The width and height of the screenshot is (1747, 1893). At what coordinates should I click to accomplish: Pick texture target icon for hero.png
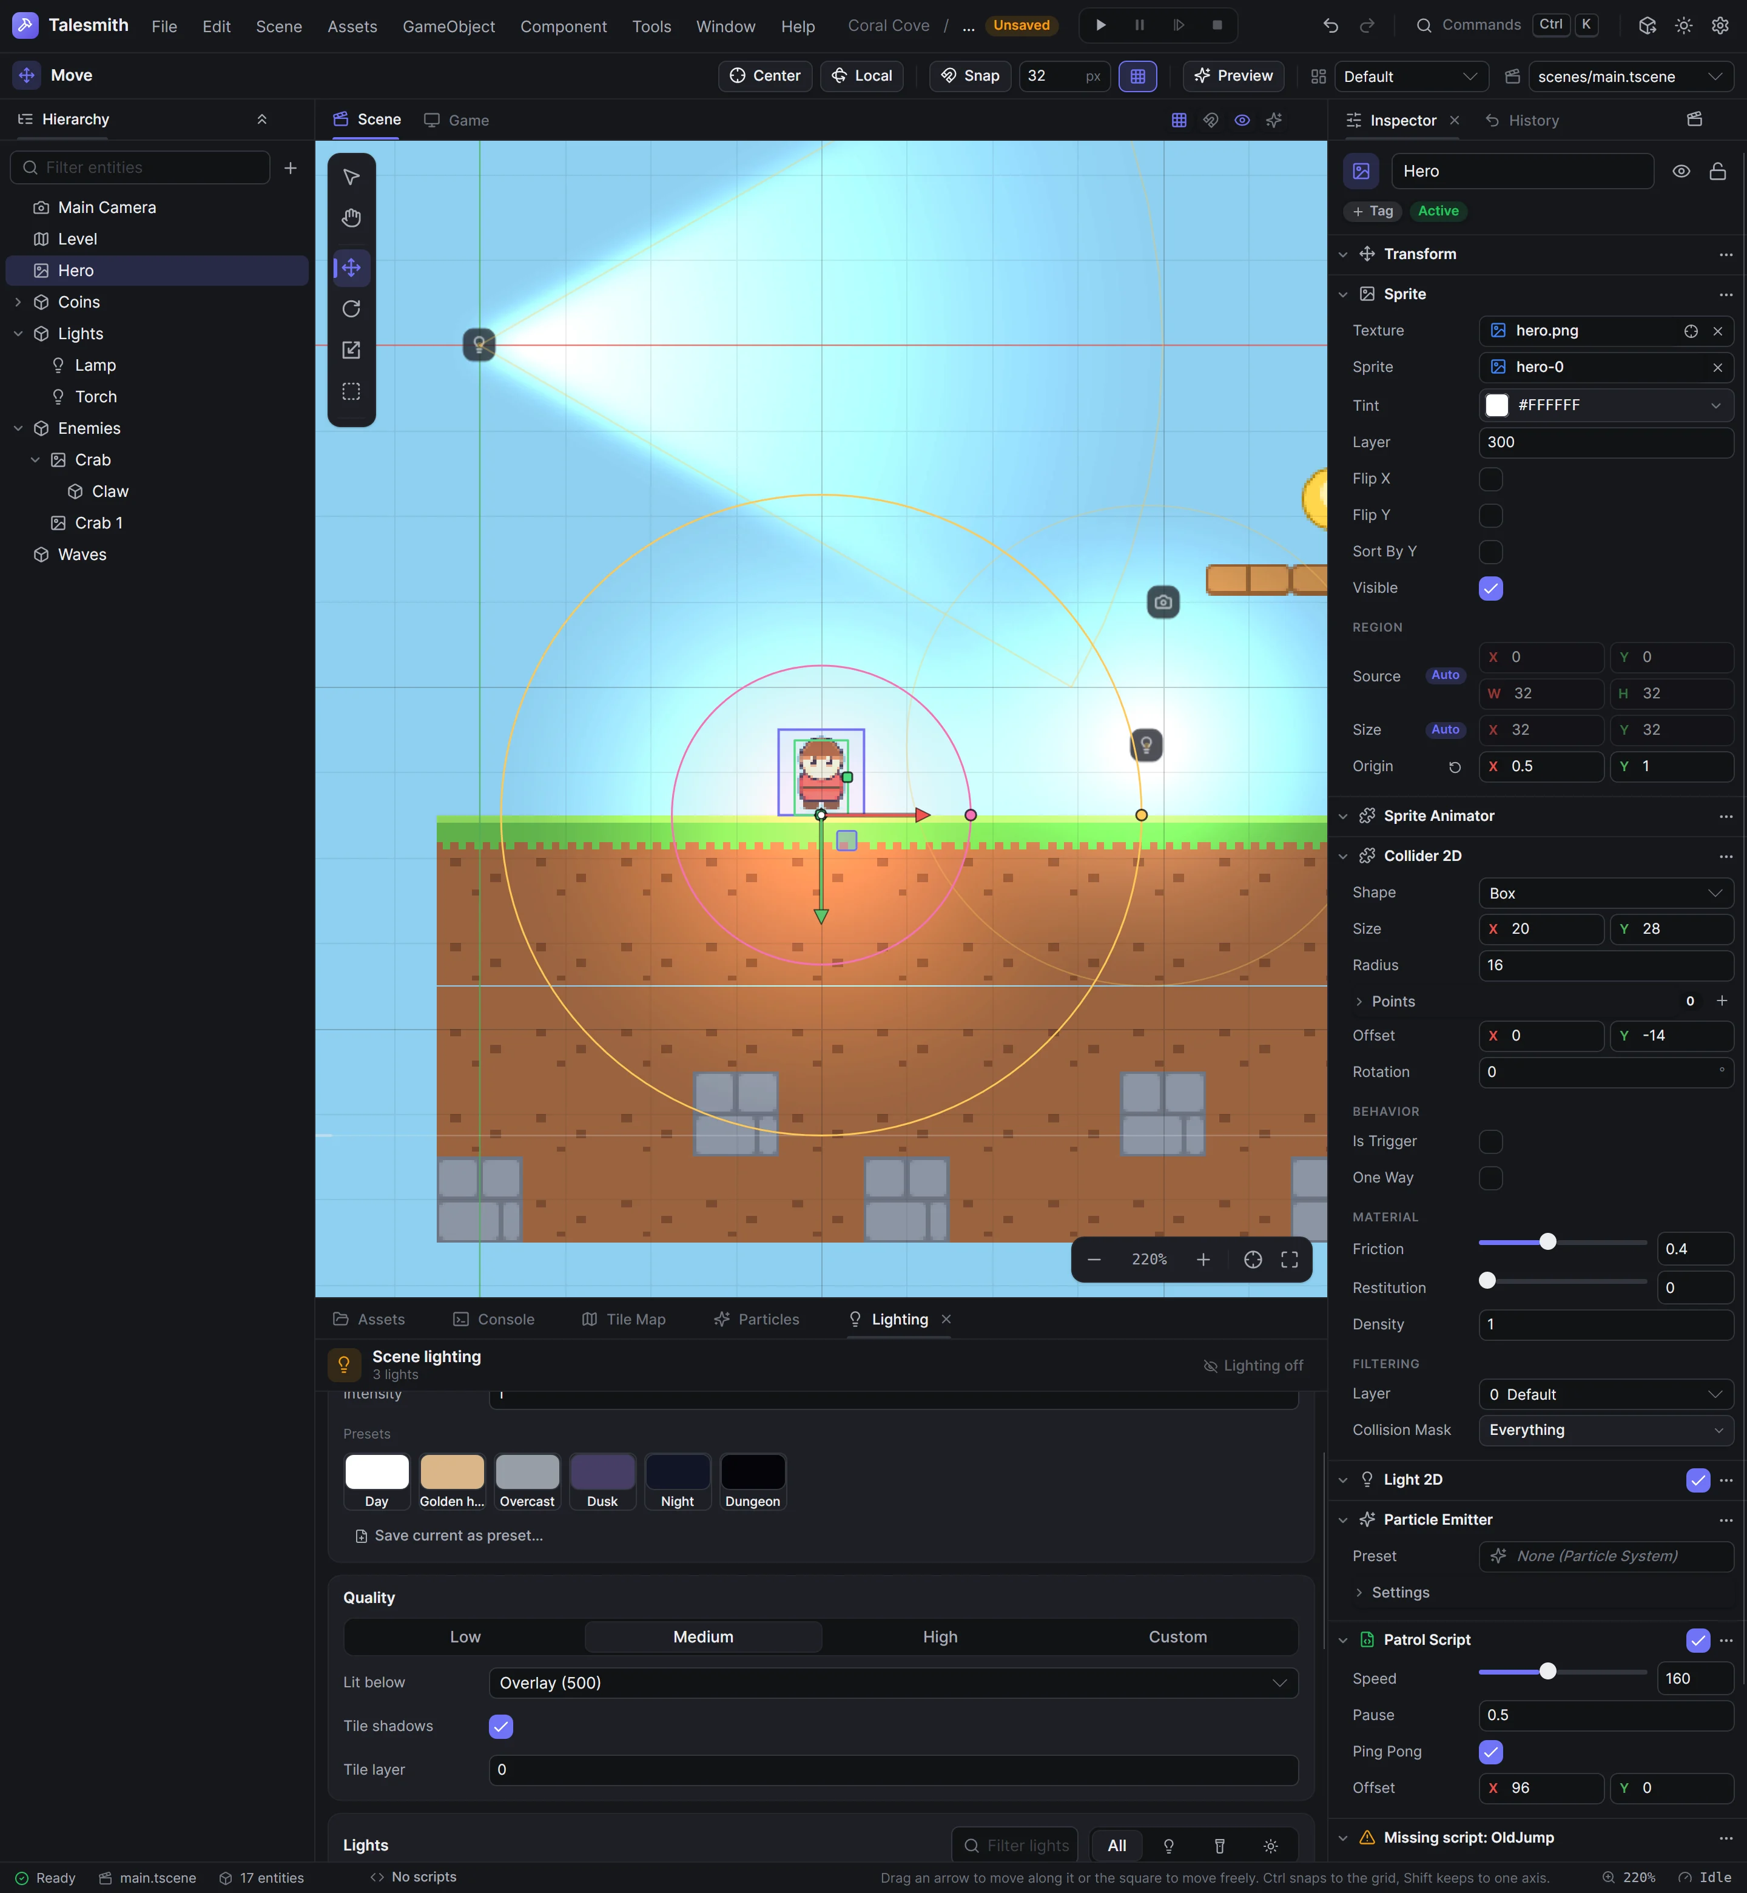tap(1690, 331)
